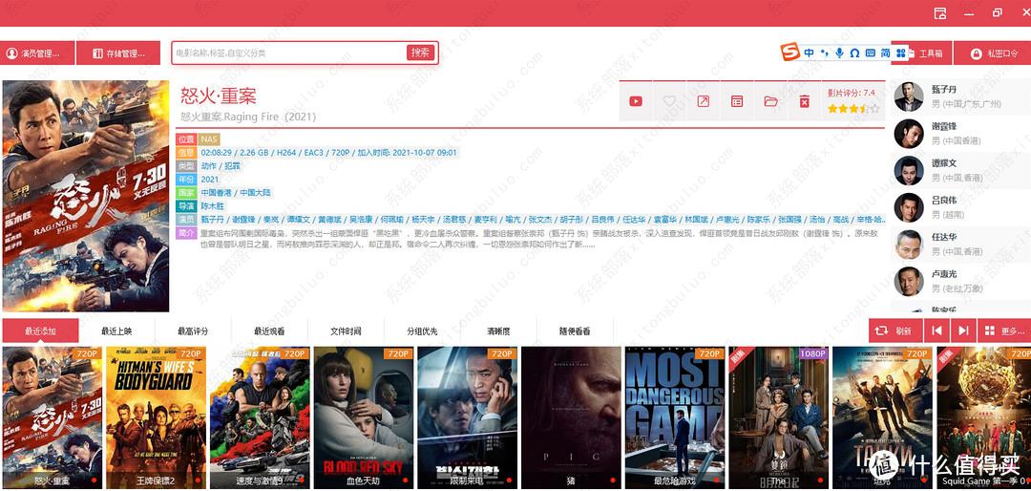Click the Sogou input method S logo
The width and height of the screenshot is (1031, 491).
(x=790, y=52)
